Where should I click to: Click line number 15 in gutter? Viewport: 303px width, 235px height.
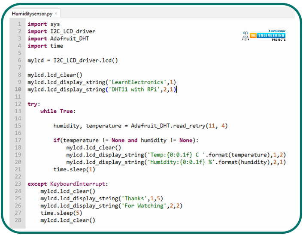18,126
